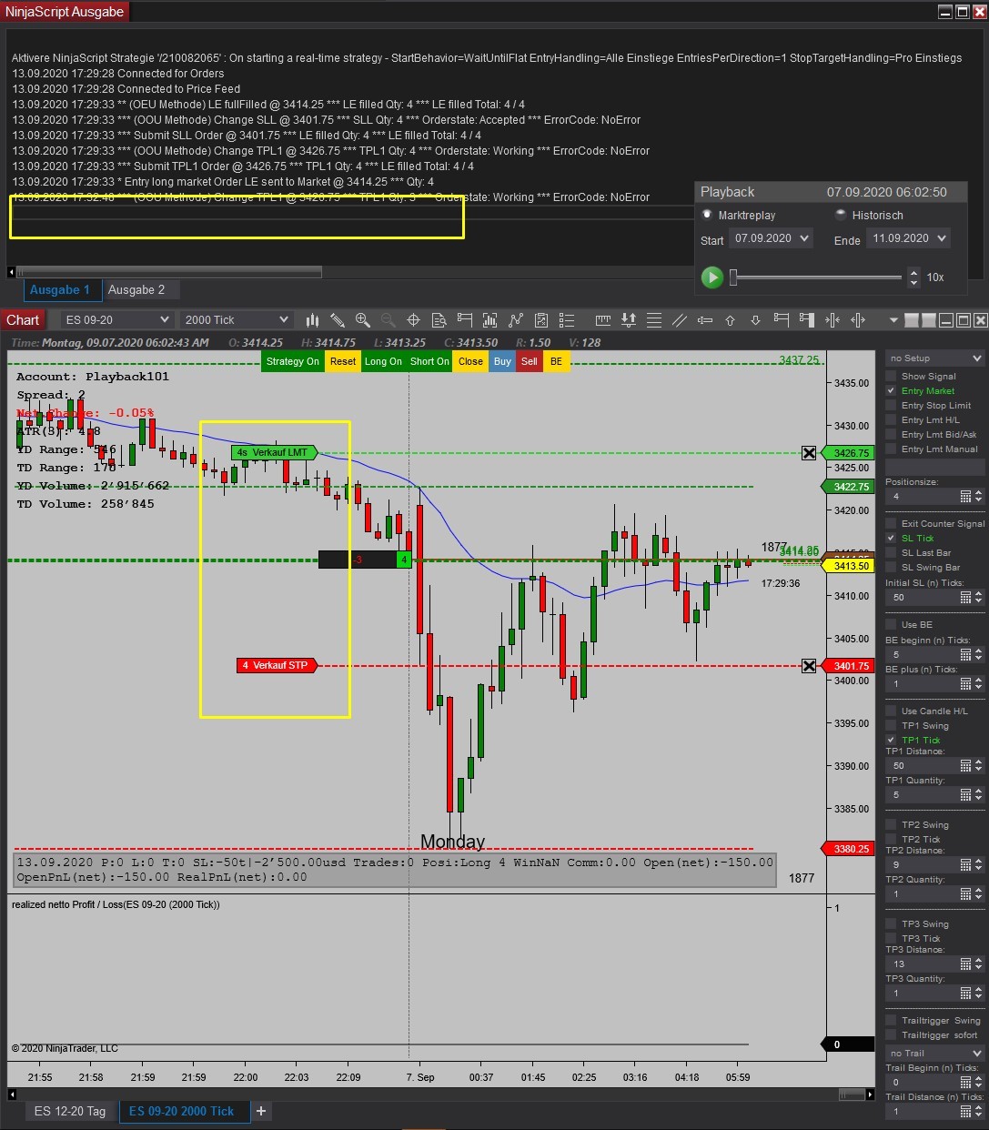Click the playback speed slider handle
Screen dimensions: 989x1130
(x=733, y=277)
